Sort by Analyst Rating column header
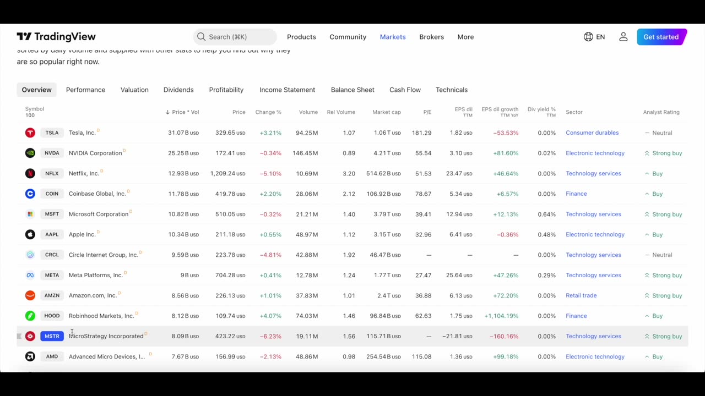The height and width of the screenshot is (396, 705). coord(661,112)
